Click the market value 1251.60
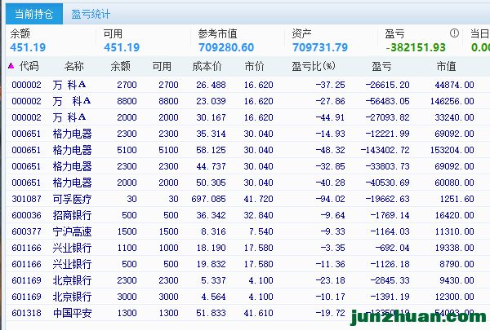Viewport: 490px width, 330px height. (x=457, y=199)
